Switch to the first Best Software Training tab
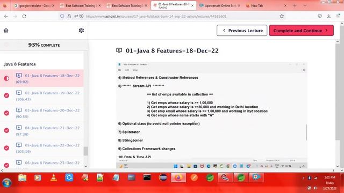This screenshot has height=193, width=344. click(81, 6)
